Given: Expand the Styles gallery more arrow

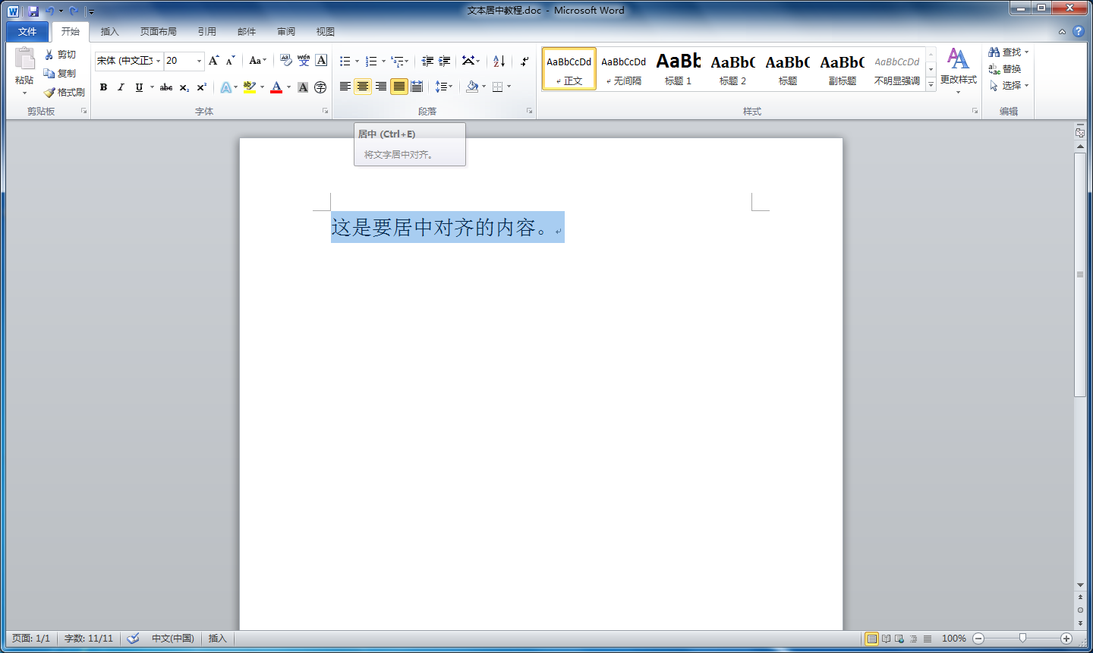Looking at the screenshot, I should [x=931, y=85].
